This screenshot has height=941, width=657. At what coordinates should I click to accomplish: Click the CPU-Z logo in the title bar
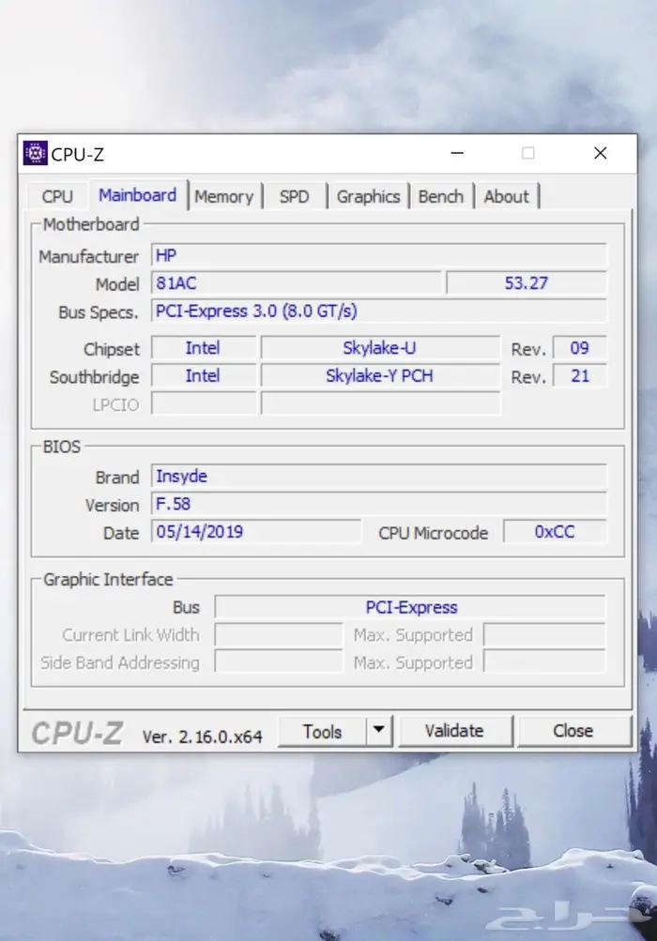point(35,154)
